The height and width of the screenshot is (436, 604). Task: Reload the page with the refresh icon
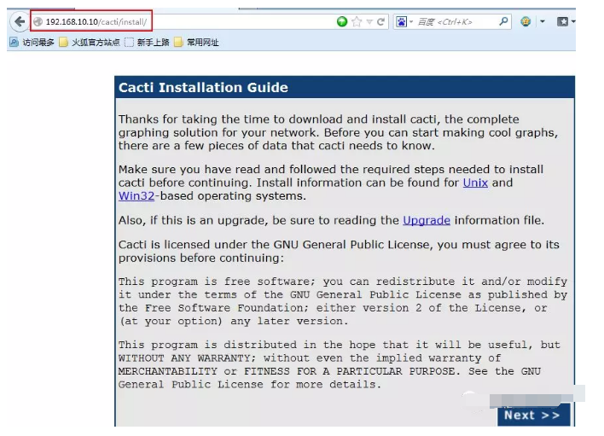(380, 21)
